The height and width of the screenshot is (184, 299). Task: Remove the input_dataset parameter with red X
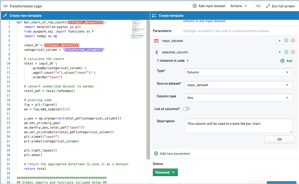click(x=293, y=40)
